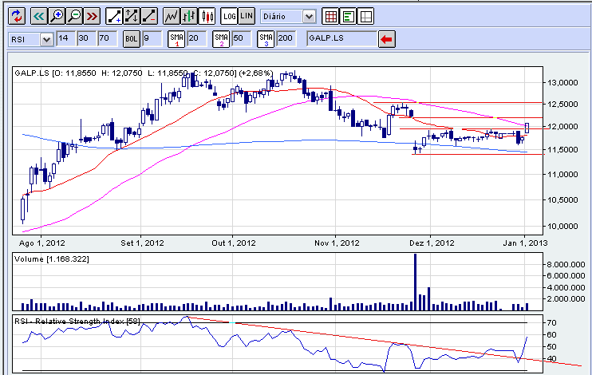Switch to candlestick chart style
The height and width of the screenshot is (375, 592).
207,16
